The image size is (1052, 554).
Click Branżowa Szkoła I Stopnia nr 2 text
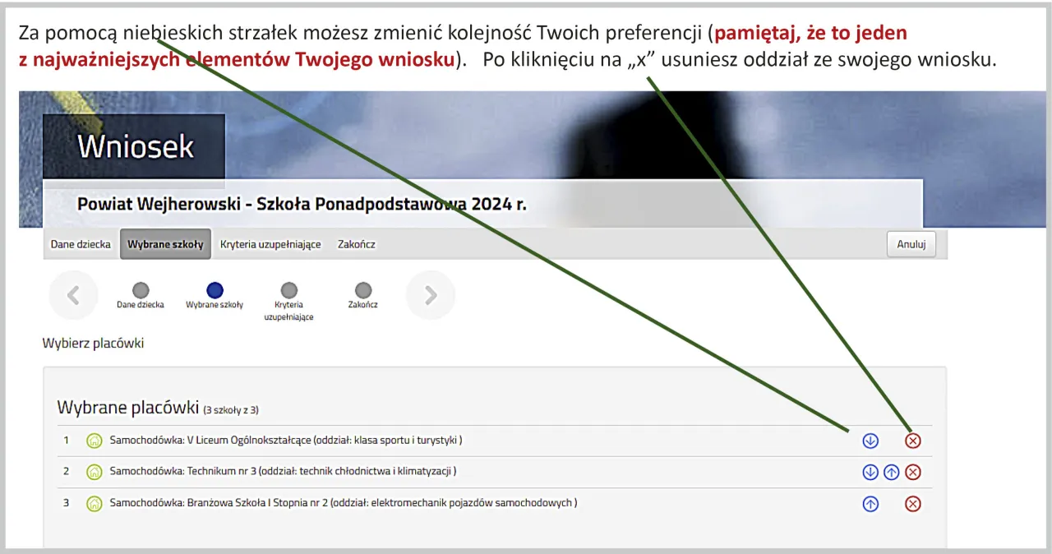[344, 502]
